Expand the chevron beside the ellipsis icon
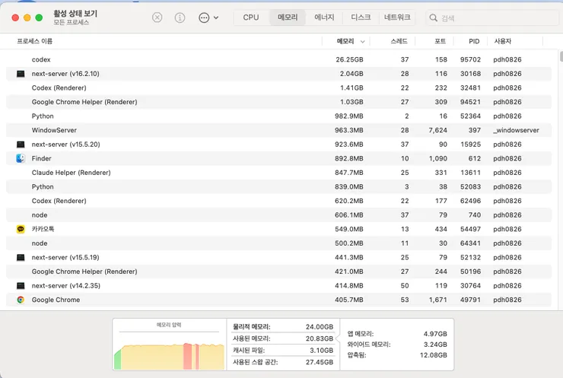This screenshot has height=378, width=563. point(216,17)
